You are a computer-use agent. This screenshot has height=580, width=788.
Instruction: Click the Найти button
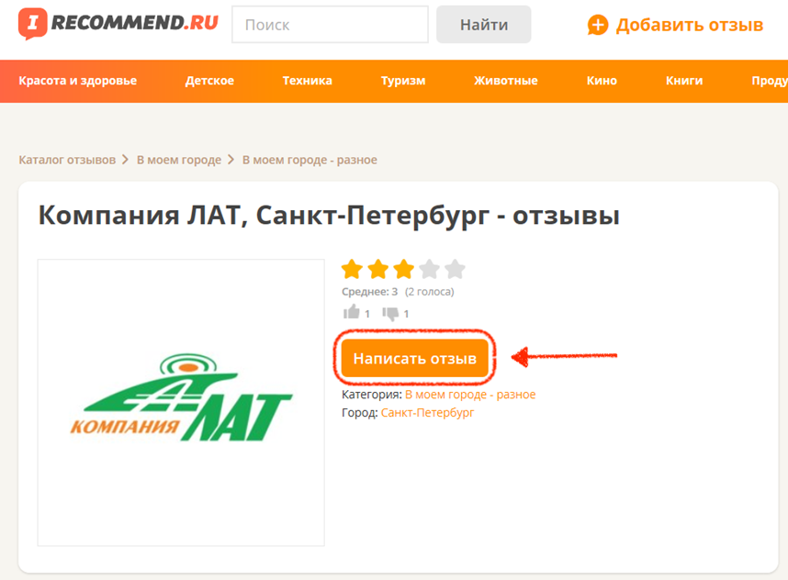point(483,25)
